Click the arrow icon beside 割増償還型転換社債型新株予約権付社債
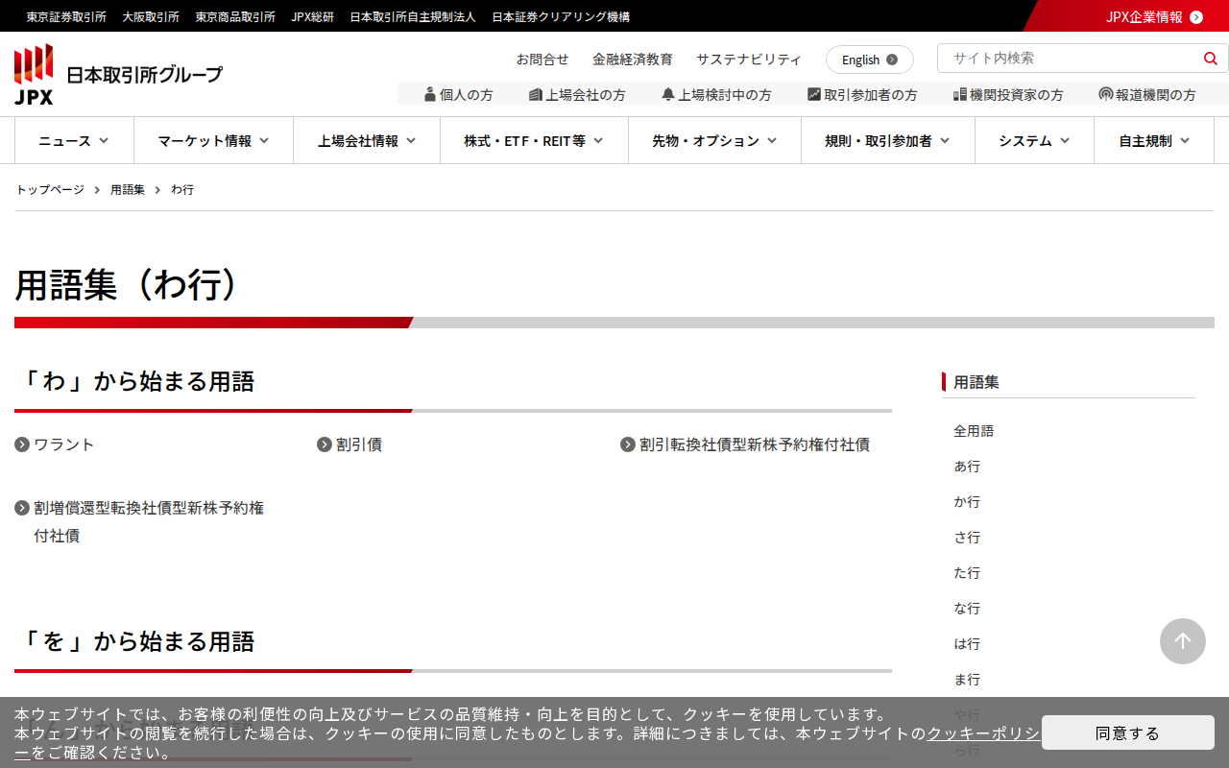This screenshot has width=1229, height=768. pyautogui.click(x=22, y=508)
